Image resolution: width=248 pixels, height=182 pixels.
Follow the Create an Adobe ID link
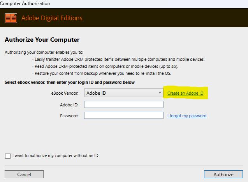coord(185,94)
